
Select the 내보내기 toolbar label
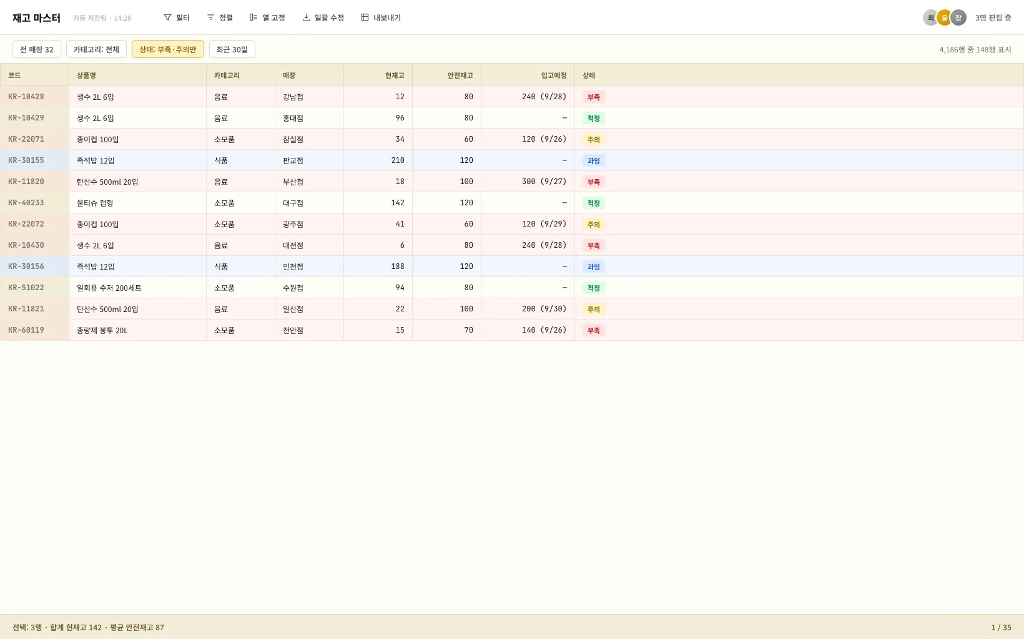(x=387, y=18)
